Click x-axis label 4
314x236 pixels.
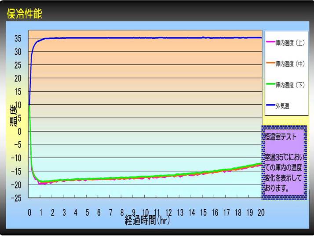pos(76,213)
